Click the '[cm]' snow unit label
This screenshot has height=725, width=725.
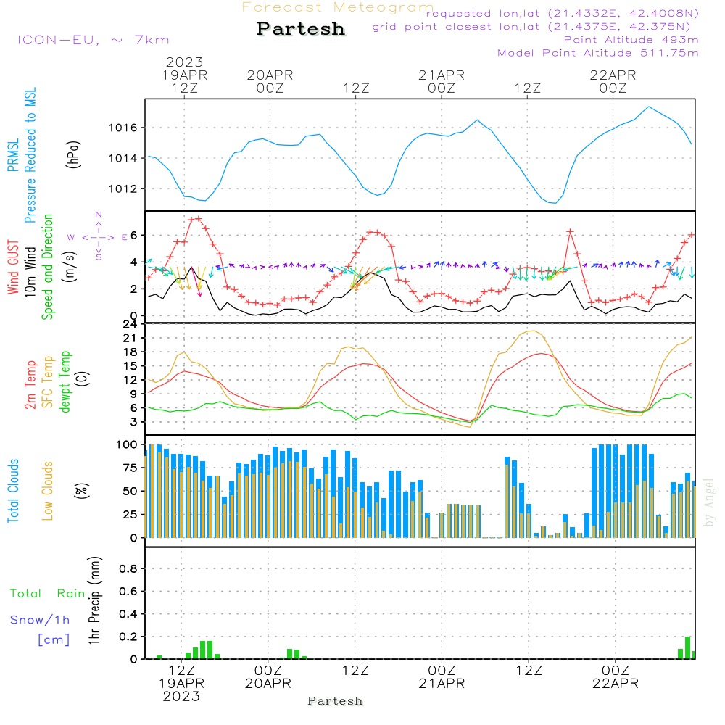click(54, 640)
